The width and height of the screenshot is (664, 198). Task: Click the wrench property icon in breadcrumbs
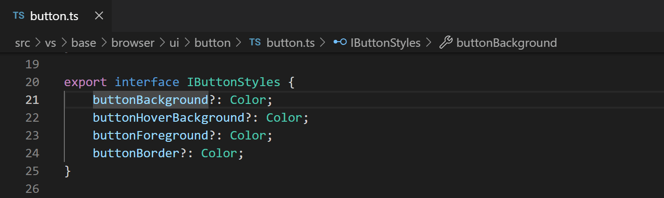pos(445,43)
